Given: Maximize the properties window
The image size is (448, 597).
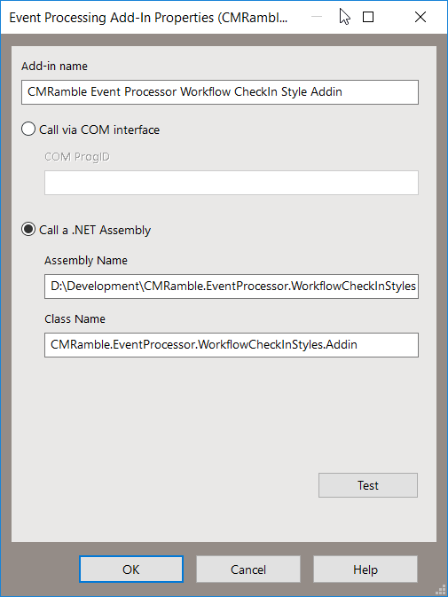Looking at the screenshot, I should pos(368,17).
